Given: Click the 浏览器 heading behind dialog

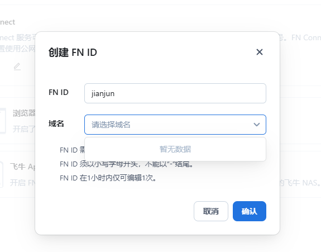Looking at the screenshot, I should 24,113.
